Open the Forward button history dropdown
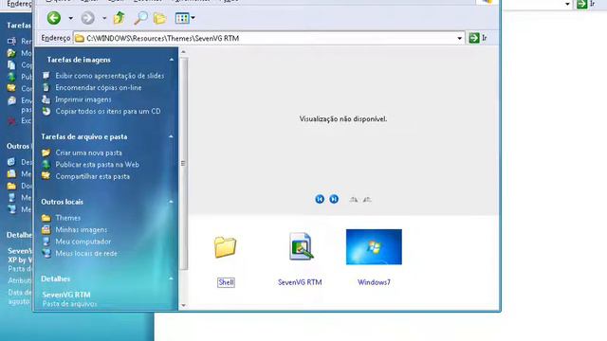Image resolution: width=607 pixels, height=341 pixels. tap(104, 18)
